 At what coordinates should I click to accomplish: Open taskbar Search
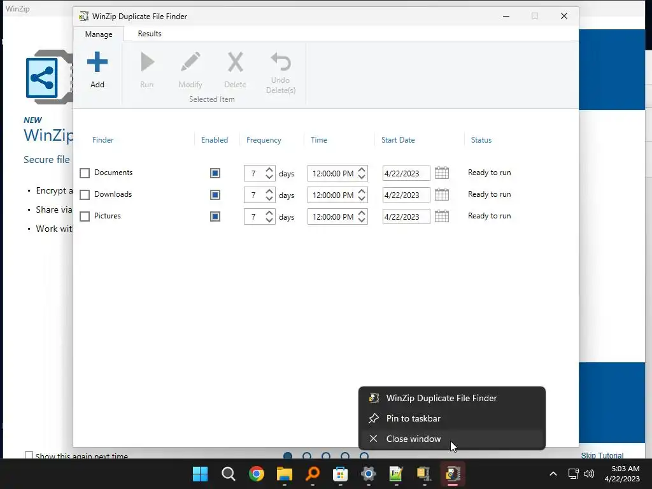click(x=229, y=474)
